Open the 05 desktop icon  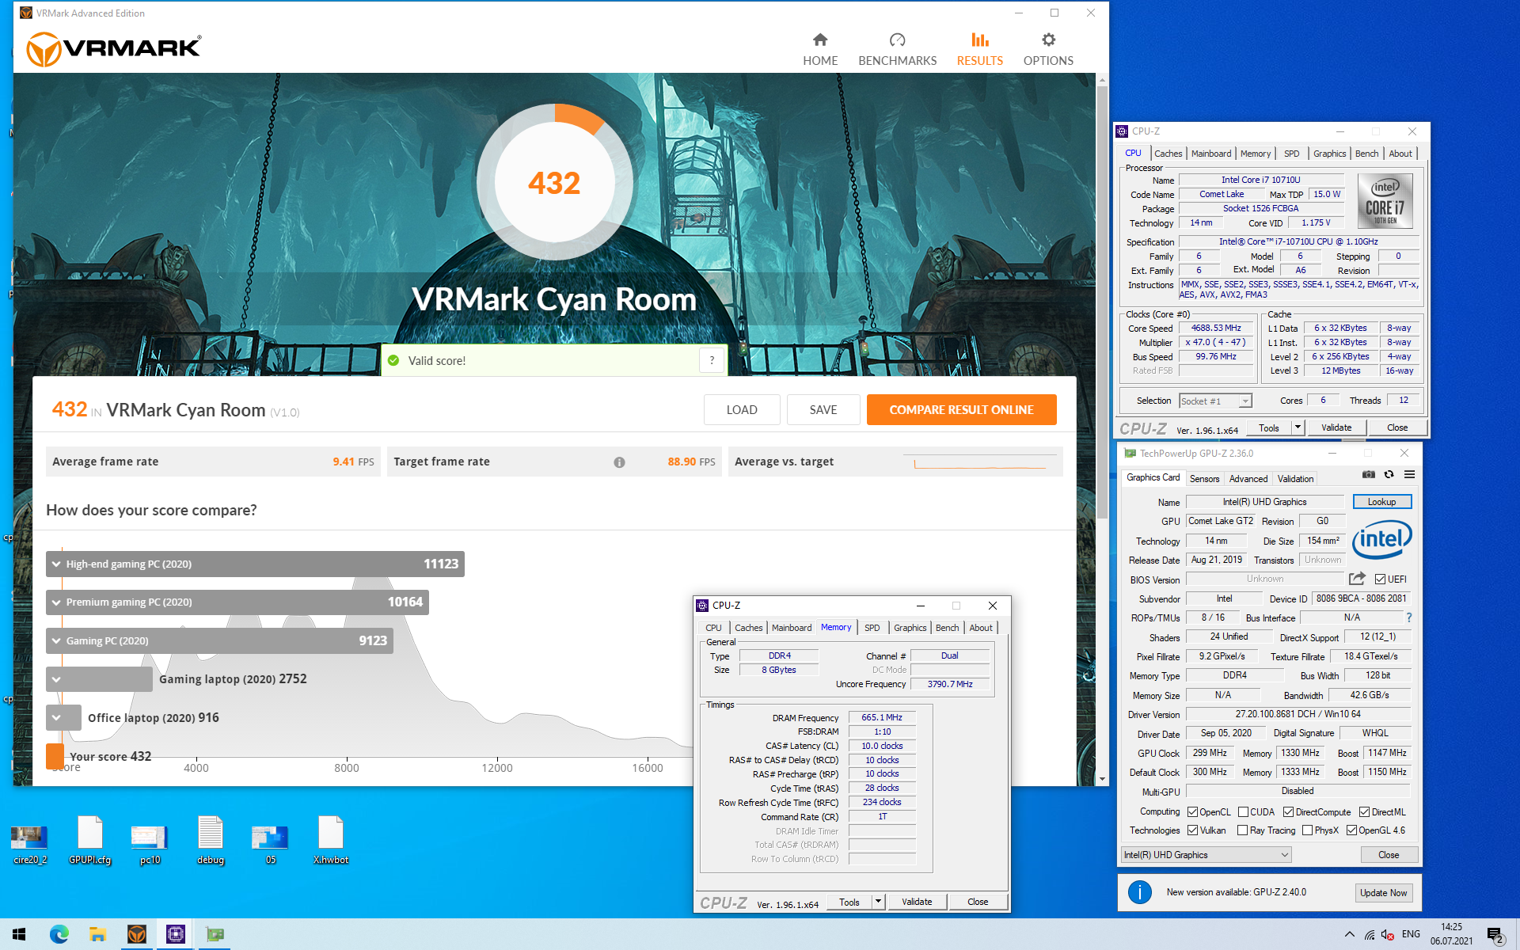271,841
